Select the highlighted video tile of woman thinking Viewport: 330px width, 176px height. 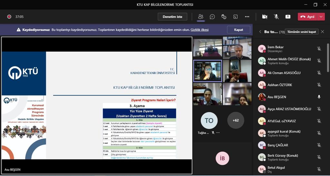(x=208, y=71)
